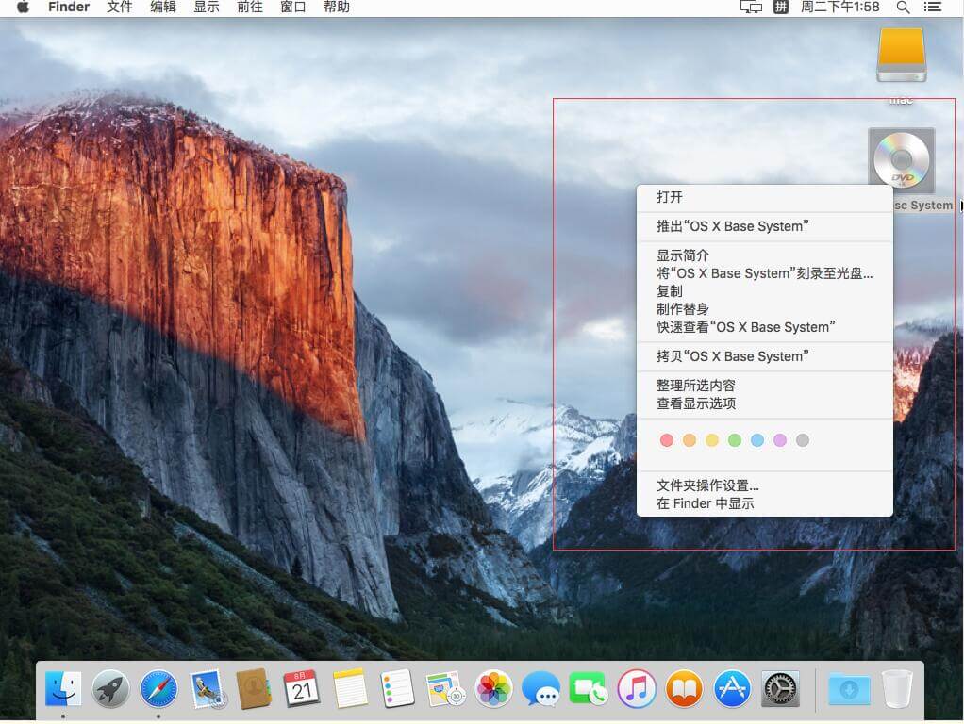This screenshot has width=964, height=724.
Task: Open FaceTime green icon in Dock
Action: [x=589, y=688]
